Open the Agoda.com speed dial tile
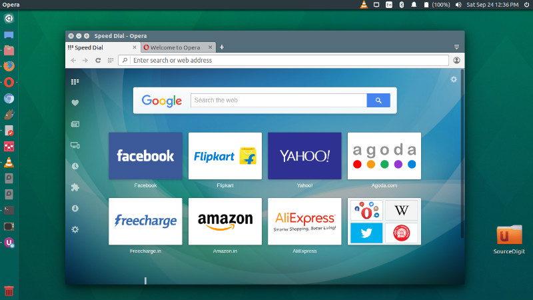Image resolution: width=533 pixels, height=300 pixels. (x=384, y=156)
